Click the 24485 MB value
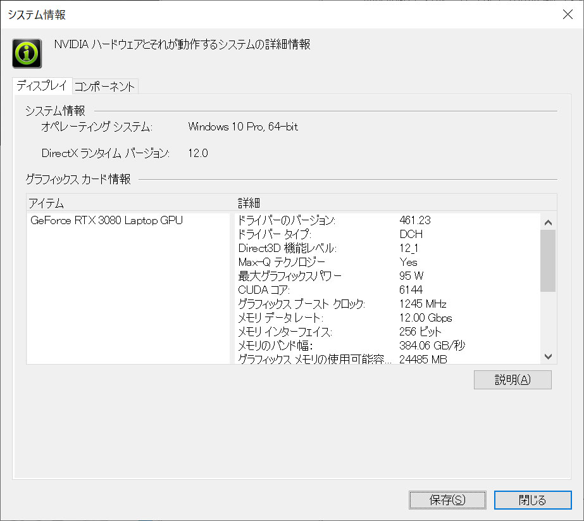Screen dimensions: 584x521 tap(423, 360)
